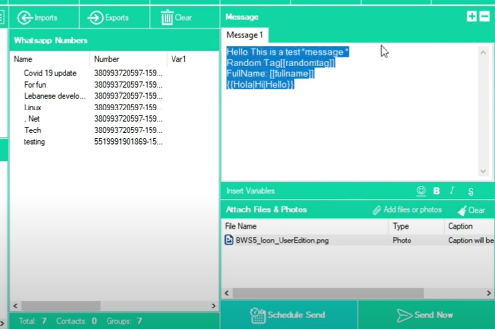Switch to the Message 1 tab

coord(244,35)
